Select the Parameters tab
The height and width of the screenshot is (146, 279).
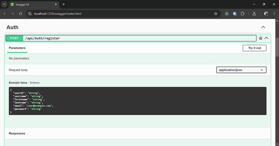click(x=17, y=48)
